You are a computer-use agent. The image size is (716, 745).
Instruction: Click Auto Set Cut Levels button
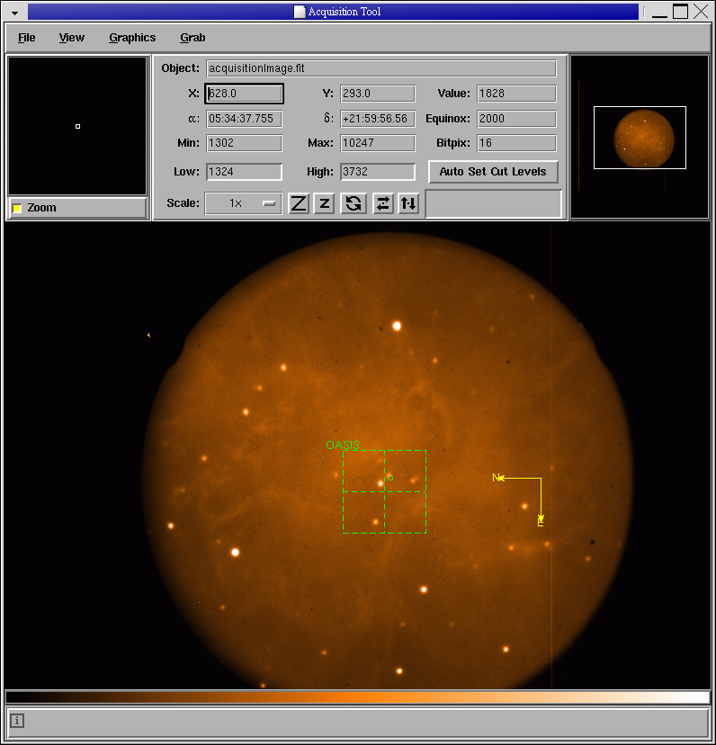pos(493,172)
